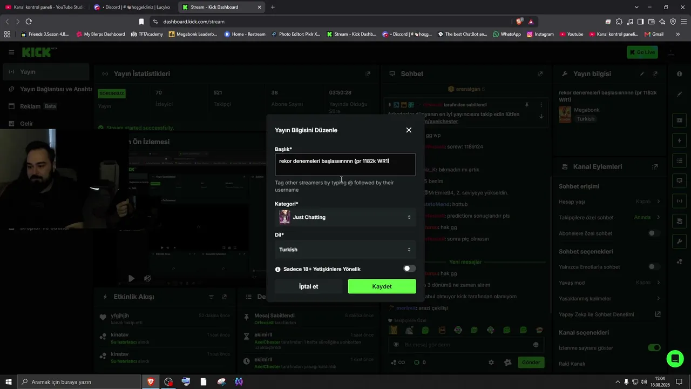Filter the Etkinlik Akışı feed

[212, 297]
